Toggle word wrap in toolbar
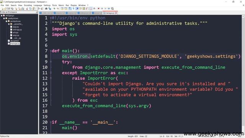The width and height of the screenshot is (245, 138). tap(70, 8)
